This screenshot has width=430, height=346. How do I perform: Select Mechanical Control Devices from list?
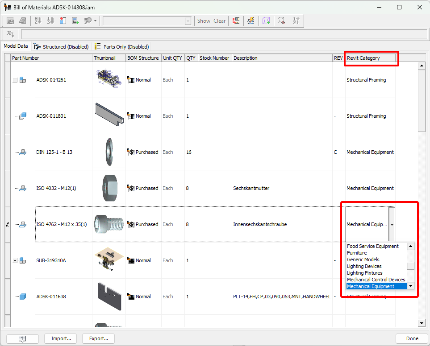click(376, 280)
